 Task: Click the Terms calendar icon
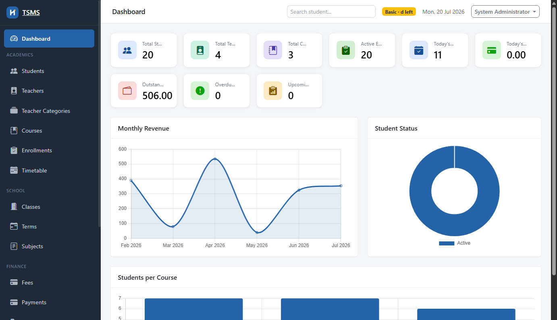(x=14, y=226)
